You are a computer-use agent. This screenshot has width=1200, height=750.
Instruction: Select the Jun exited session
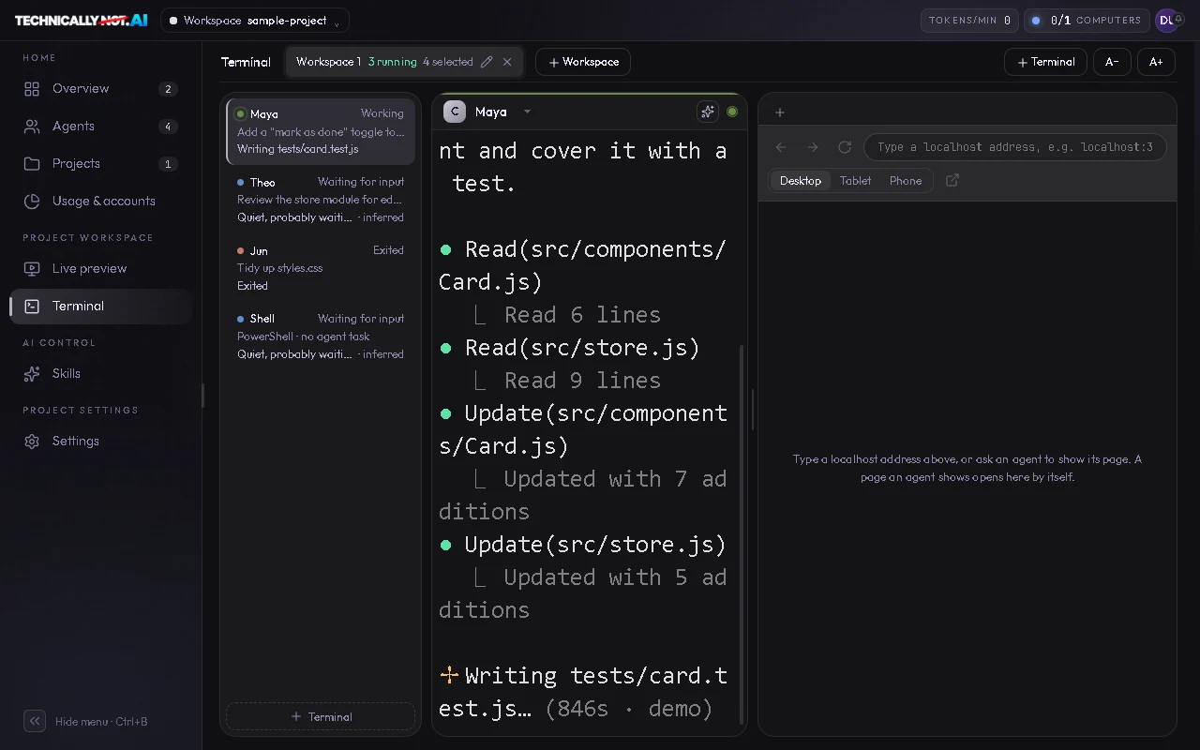tap(321, 268)
